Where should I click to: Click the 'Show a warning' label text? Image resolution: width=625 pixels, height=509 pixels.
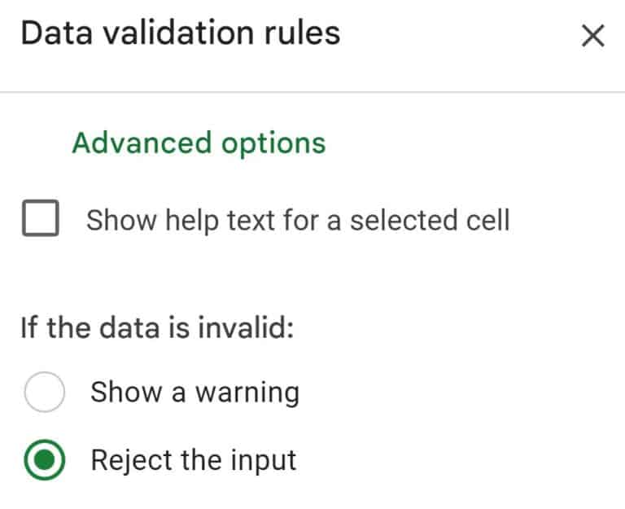194,393
